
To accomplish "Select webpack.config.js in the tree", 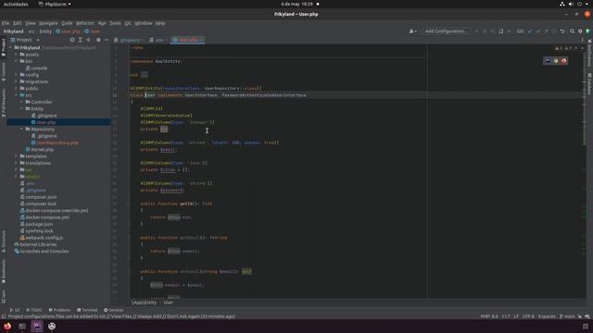I will [41, 238].
